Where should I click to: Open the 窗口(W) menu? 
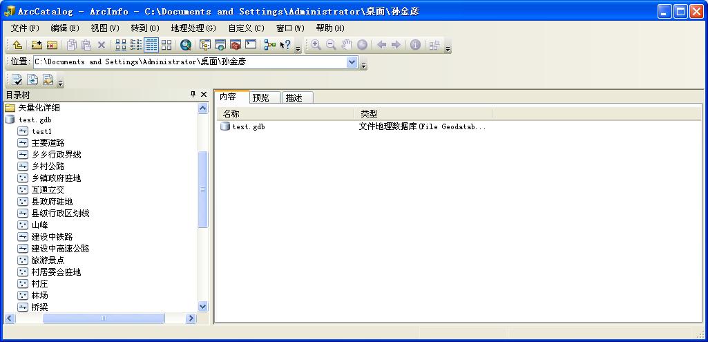291,28
